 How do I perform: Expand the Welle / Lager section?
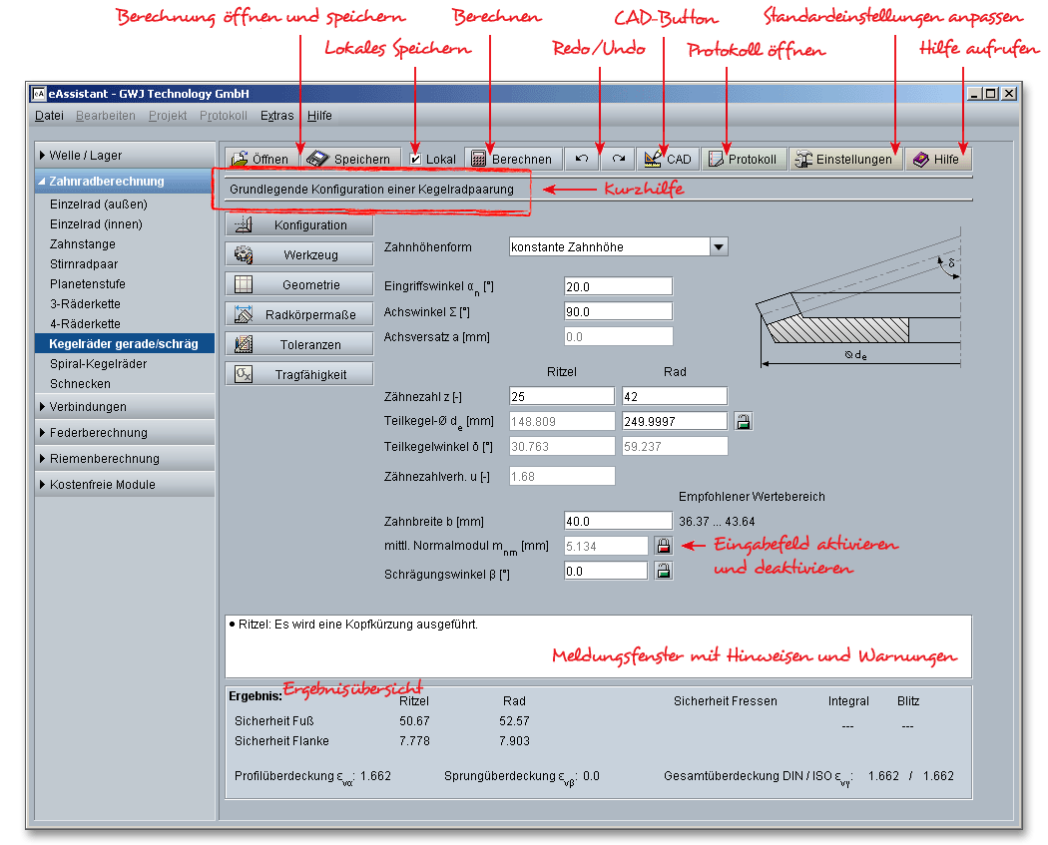tap(125, 156)
